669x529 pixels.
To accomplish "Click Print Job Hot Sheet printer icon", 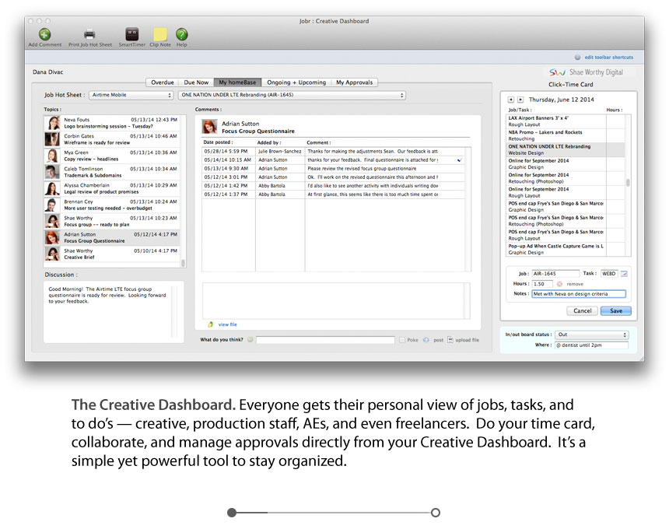I will (x=89, y=34).
